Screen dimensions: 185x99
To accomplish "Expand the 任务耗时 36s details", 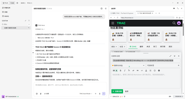I will (40, 29).
